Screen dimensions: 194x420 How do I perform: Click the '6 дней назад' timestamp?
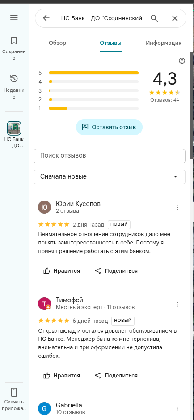90,321
